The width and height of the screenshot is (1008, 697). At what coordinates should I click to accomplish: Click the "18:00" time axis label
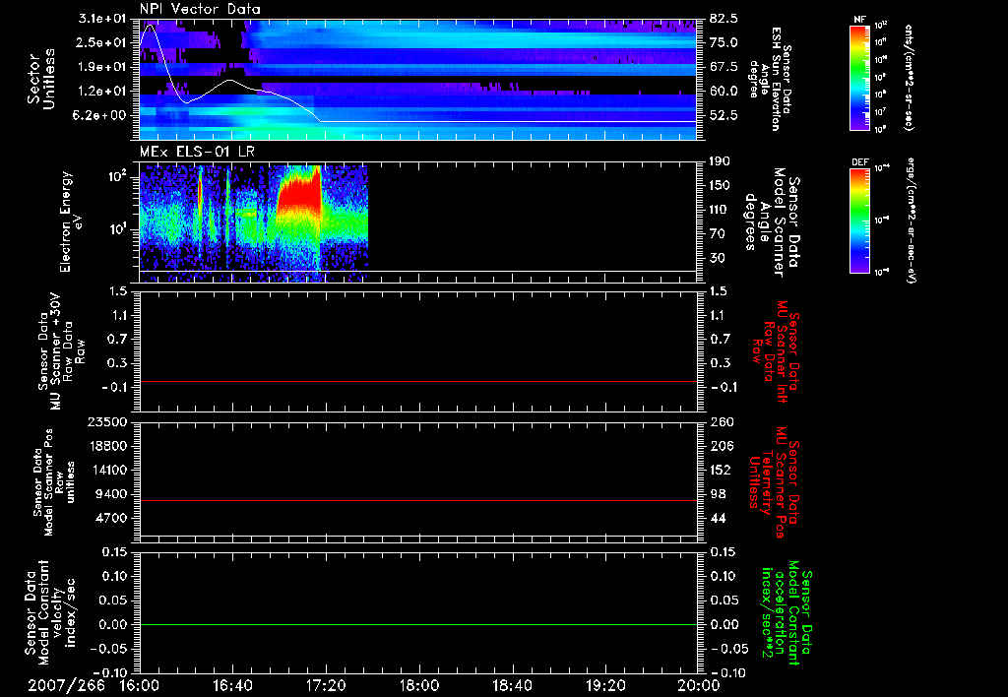click(419, 685)
